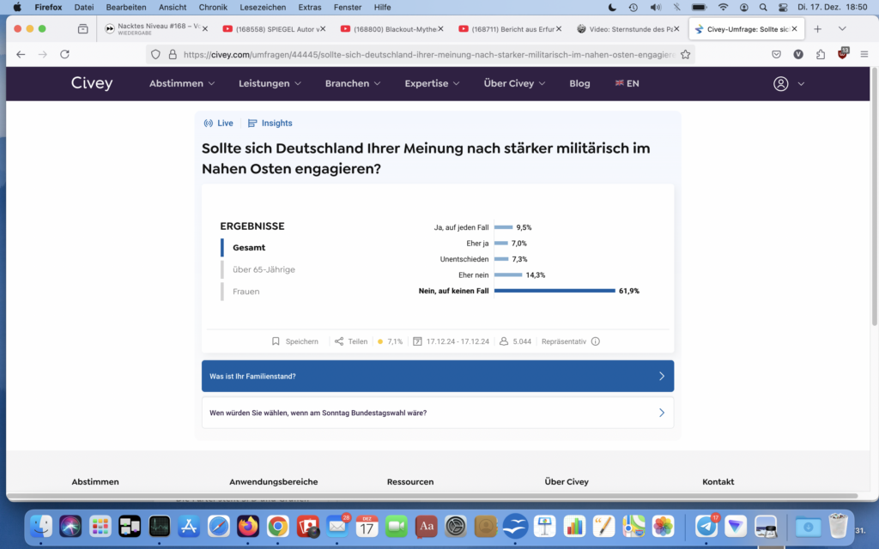879x549 pixels.
Task: Expand the Branchen dropdown menu
Action: pos(353,84)
